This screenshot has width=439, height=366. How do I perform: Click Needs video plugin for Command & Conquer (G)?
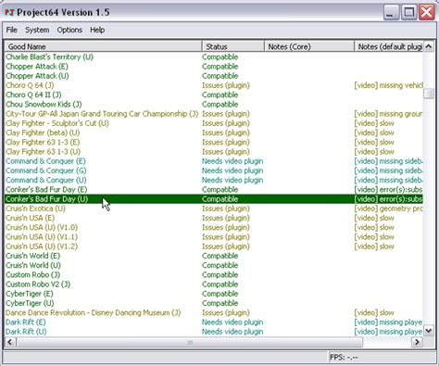pos(232,170)
